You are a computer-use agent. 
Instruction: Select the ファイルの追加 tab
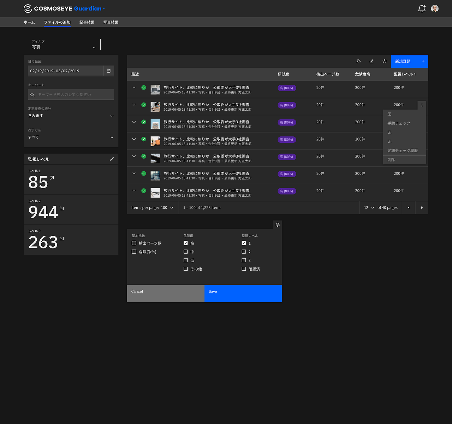tap(57, 22)
